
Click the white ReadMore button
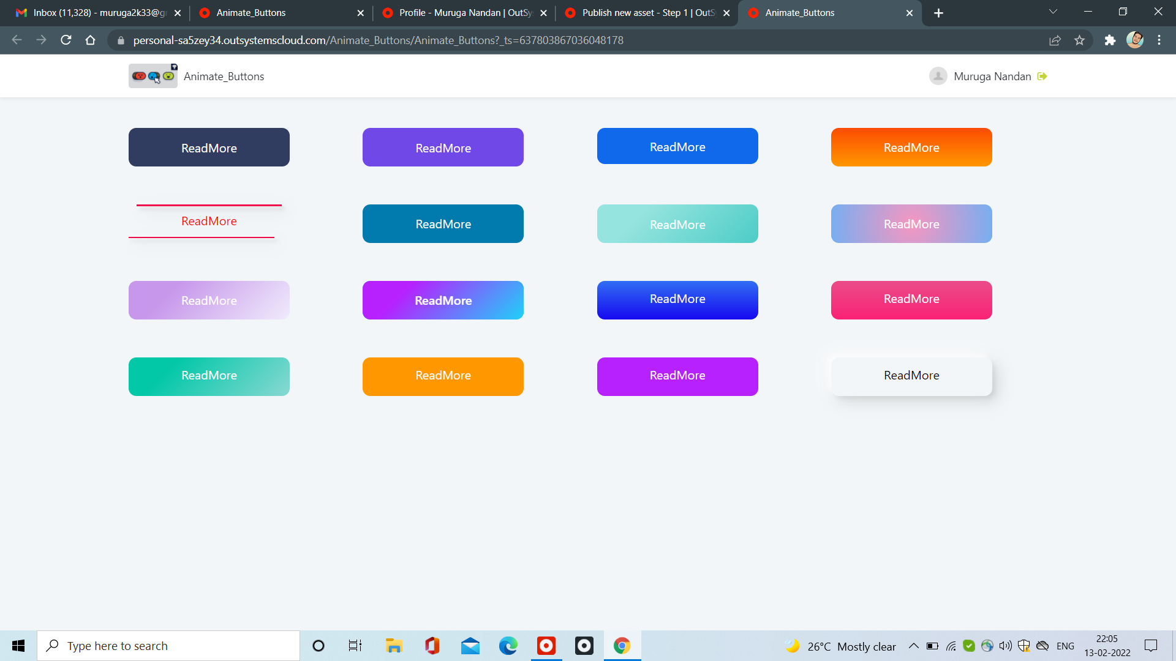(911, 377)
